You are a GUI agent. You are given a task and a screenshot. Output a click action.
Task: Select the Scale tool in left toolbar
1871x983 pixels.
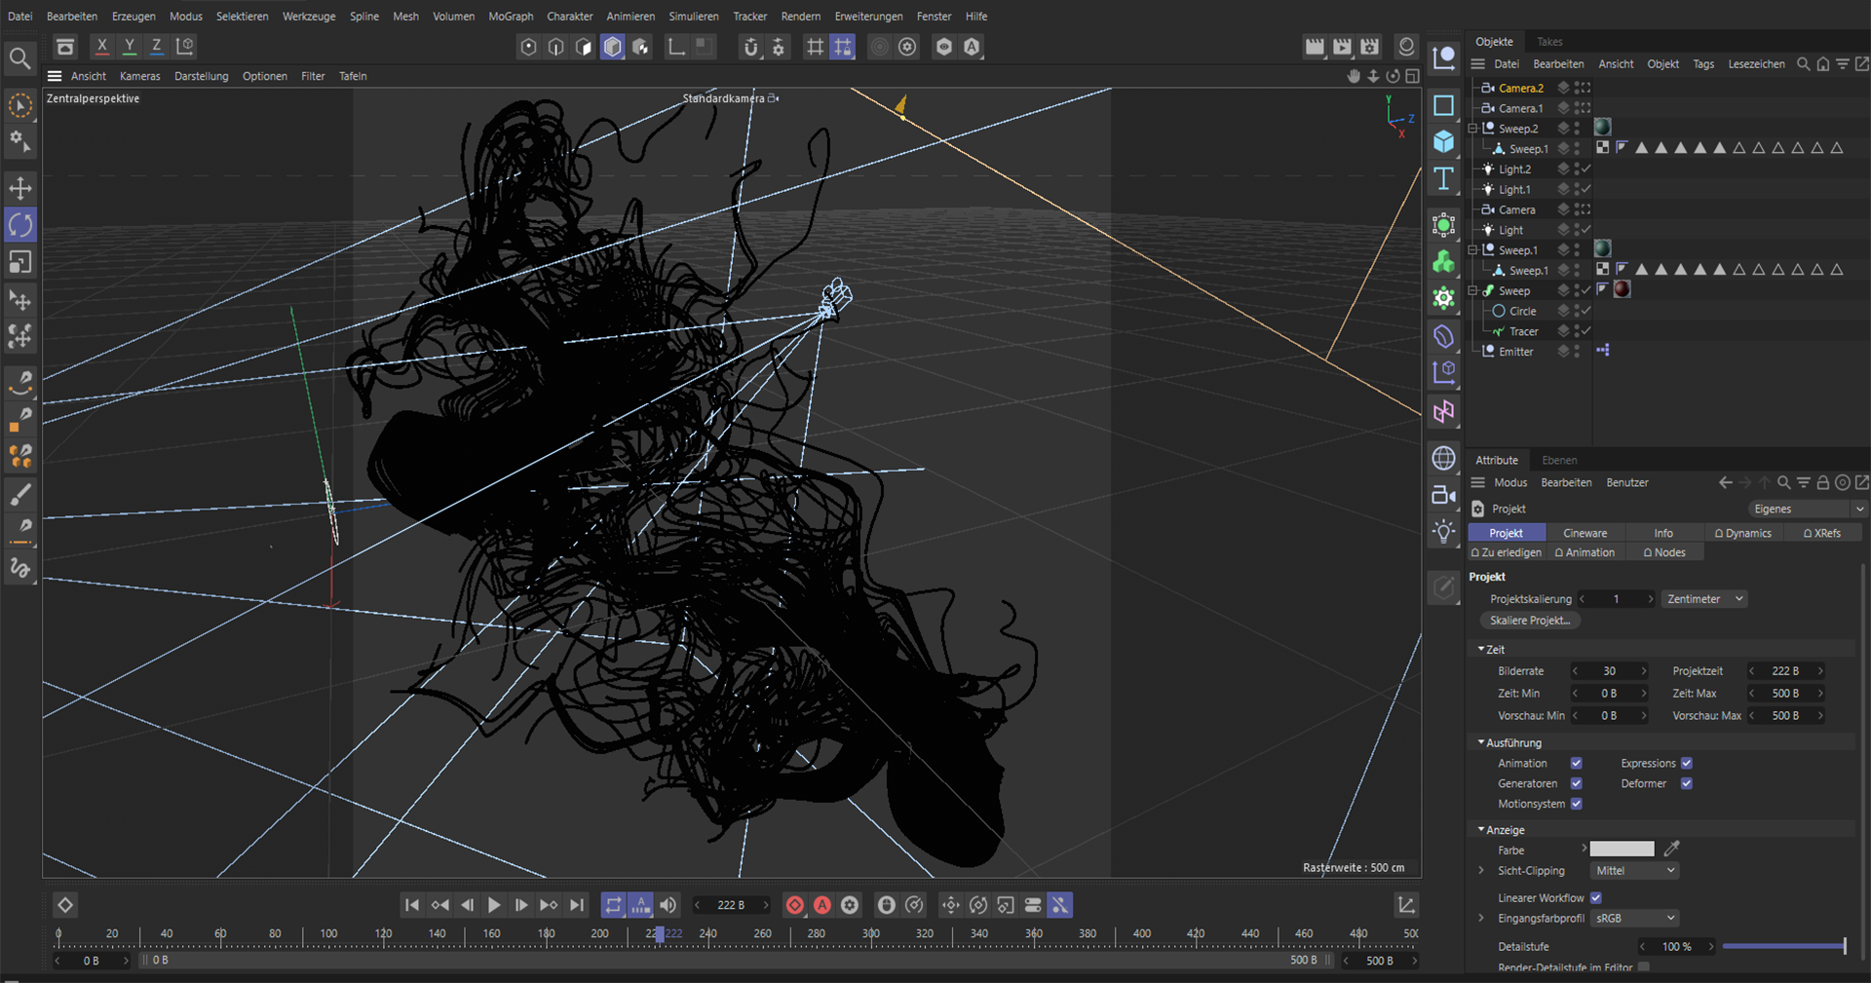pos(20,262)
